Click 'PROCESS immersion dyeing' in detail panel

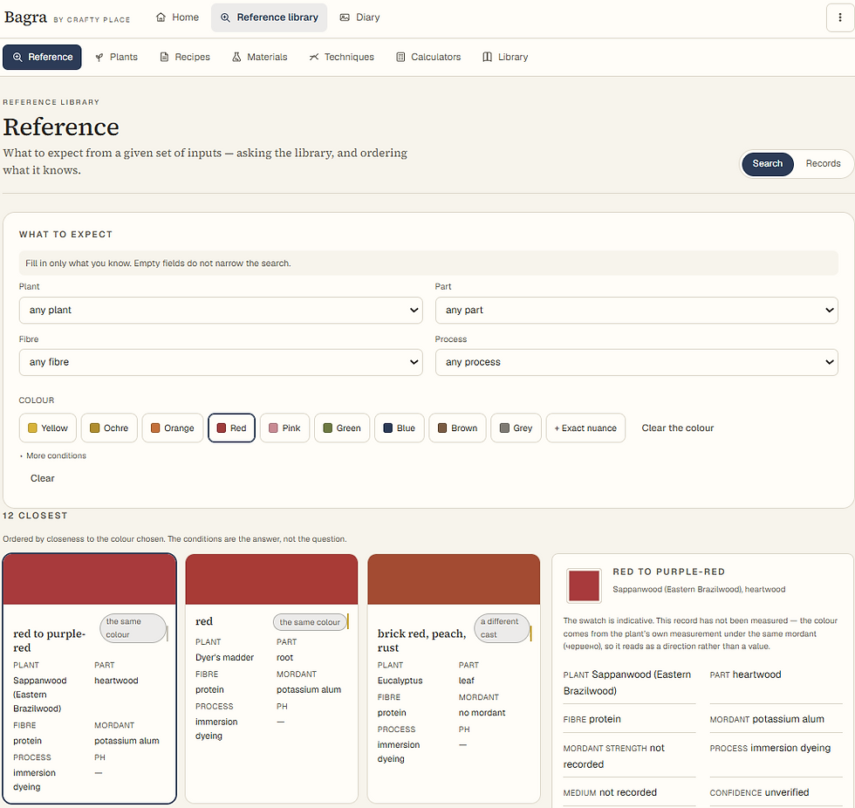(x=769, y=748)
